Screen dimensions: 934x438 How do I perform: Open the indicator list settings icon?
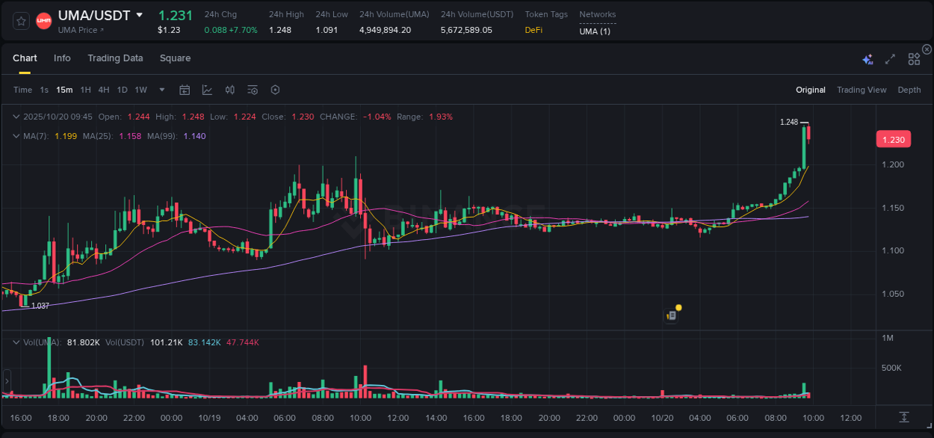coord(252,89)
